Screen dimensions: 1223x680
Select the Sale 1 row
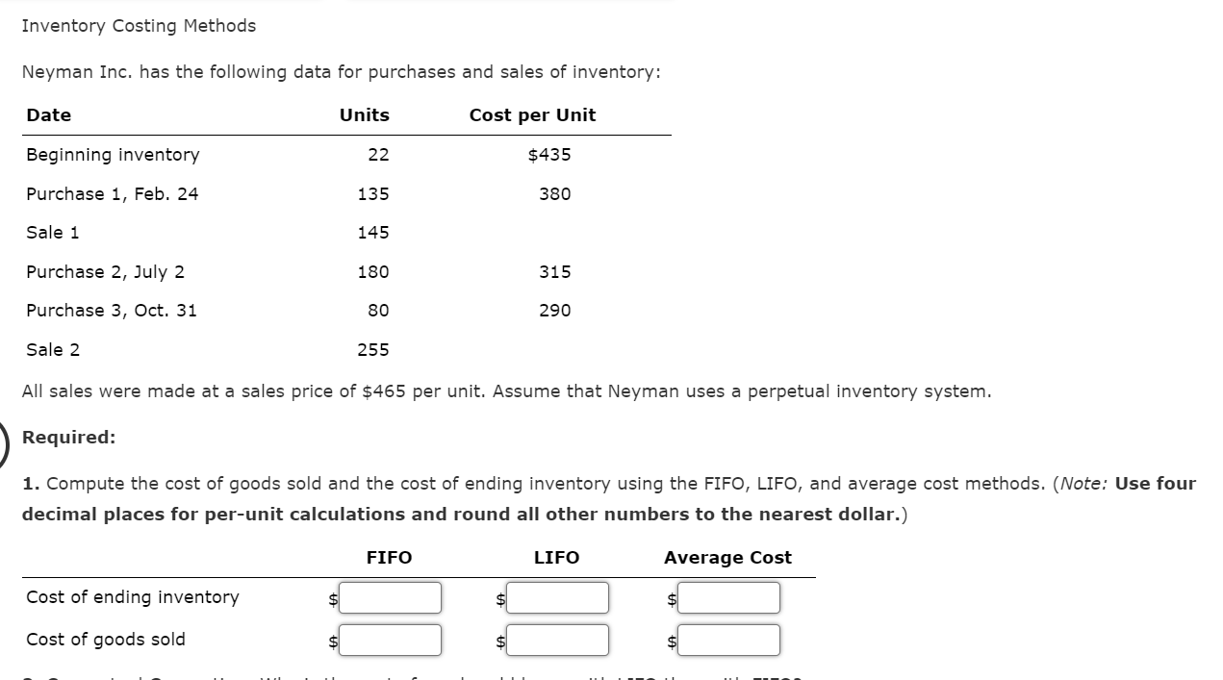click(53, 232)
